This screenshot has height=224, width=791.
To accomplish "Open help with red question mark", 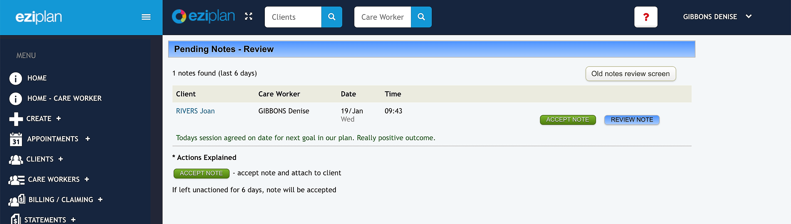I will 645,17.
